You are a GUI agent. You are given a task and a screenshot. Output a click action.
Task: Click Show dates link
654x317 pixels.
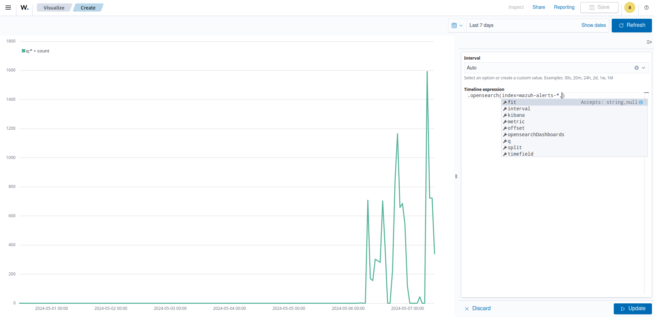tap(593, 25)
